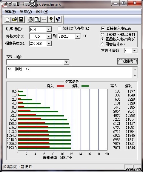Viewport: 143px width, 172px height.
Task: Open a saved benchmark file icon
Action: [x=14, y=19]
